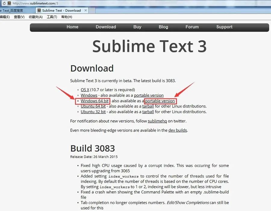The height and width of the screenshot is (211, 271).
Task: Click 'Tab completion no longer completes numbers' item
Action: 155,205
